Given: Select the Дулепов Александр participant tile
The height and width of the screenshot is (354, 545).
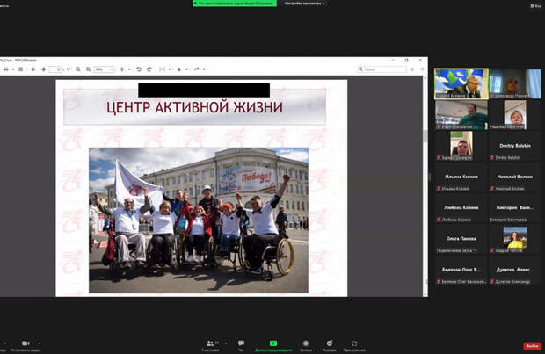Looking at the screenshot, I should 515,270.
